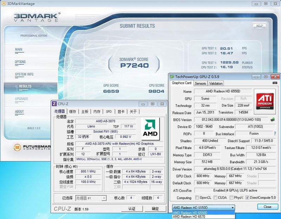This screenshot has width=281, height=219.
Task: Click the GPU TEST 1 value 20.51
Action: pyautogui.click(x=226, y=49)
